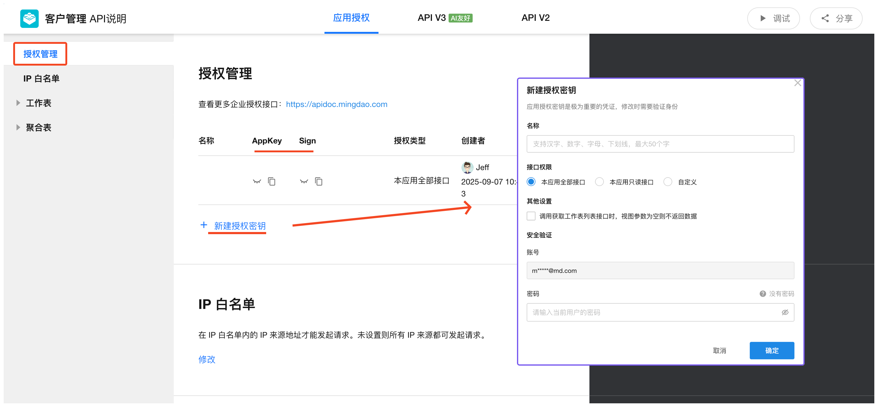Viewport: 878px width, 407px height.
Task: Click the app logo icon in the header
Action: coord(29,18)
